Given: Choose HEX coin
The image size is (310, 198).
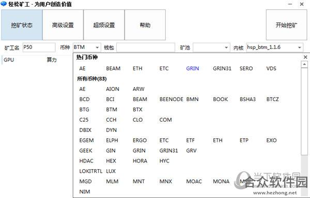Looking at the screenshot, I should click(x=111, y=161).
